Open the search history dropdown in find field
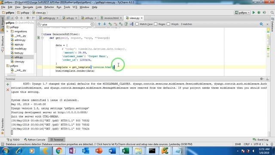The height and width of the screenshot is (155, 275). click(40, 24)
